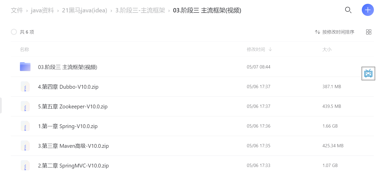Click the zip icon for Zookeeper-V10.0.zip

click(x=25, y=106)
